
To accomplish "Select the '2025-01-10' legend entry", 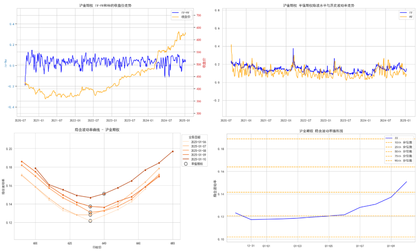I will [194, 159].
